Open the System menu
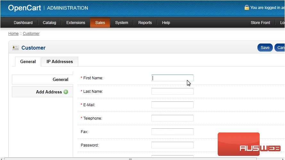The image size is (285, 160). 122,23
